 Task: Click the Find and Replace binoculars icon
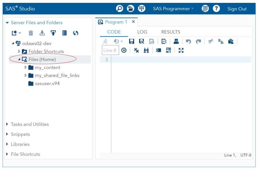(x=146, y=50)
